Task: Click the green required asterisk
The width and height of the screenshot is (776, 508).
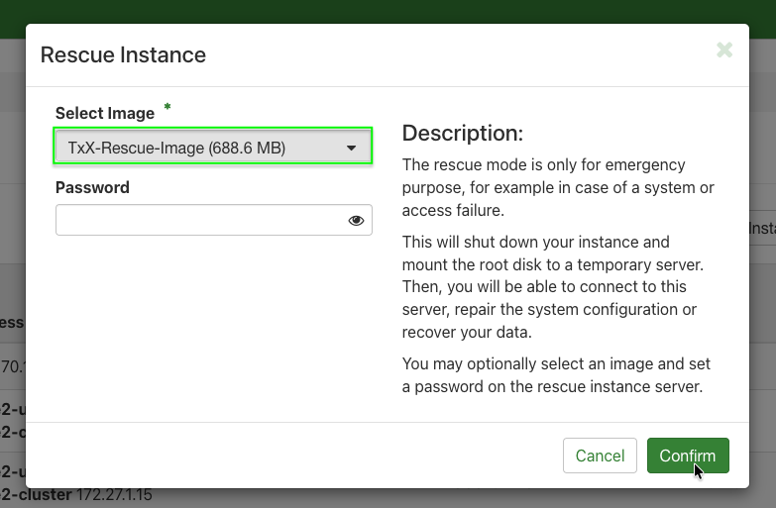Action: 167,107
